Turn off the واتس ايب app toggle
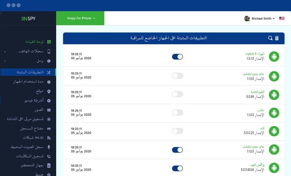The height and width of the screenshot is (176, 291). tap(177, 168)
